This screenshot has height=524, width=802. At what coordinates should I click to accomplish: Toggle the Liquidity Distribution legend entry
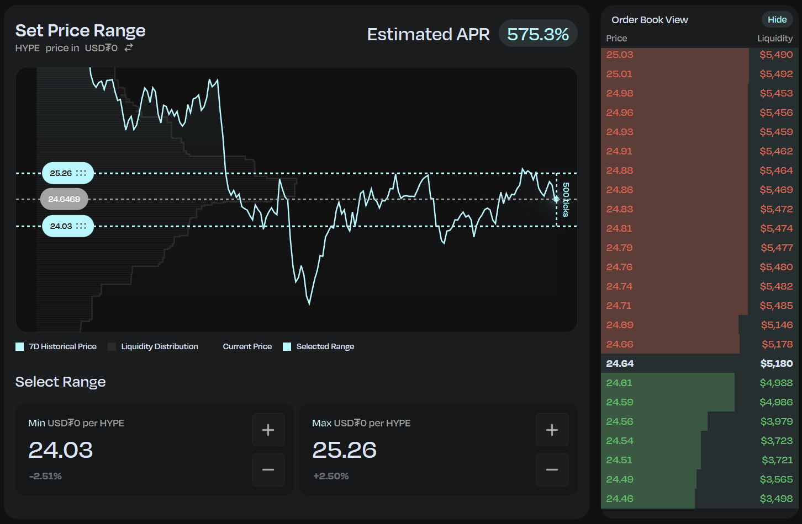pos(154,346)
